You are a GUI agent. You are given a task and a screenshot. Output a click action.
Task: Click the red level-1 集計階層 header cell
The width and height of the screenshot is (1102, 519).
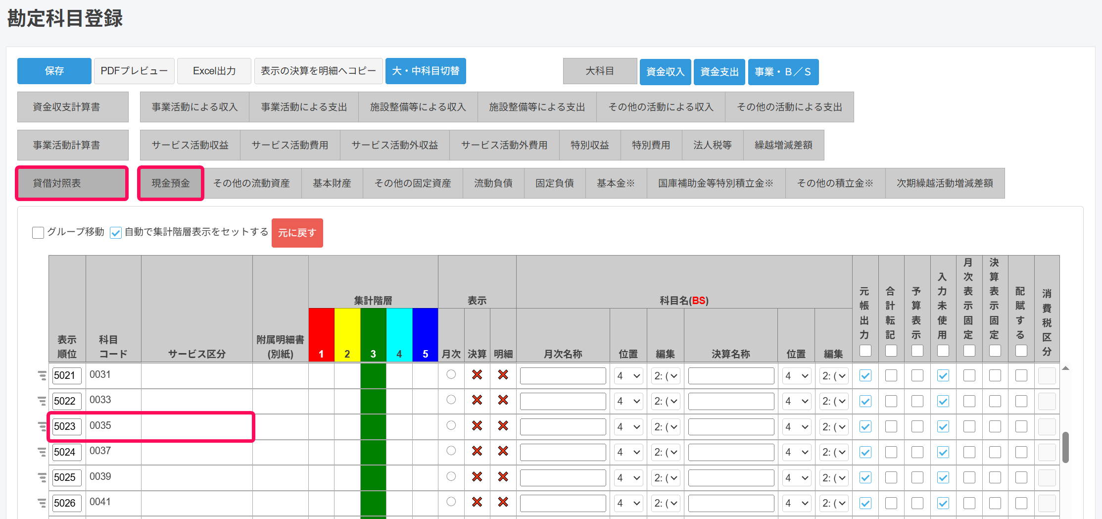(x=321, y=335)
